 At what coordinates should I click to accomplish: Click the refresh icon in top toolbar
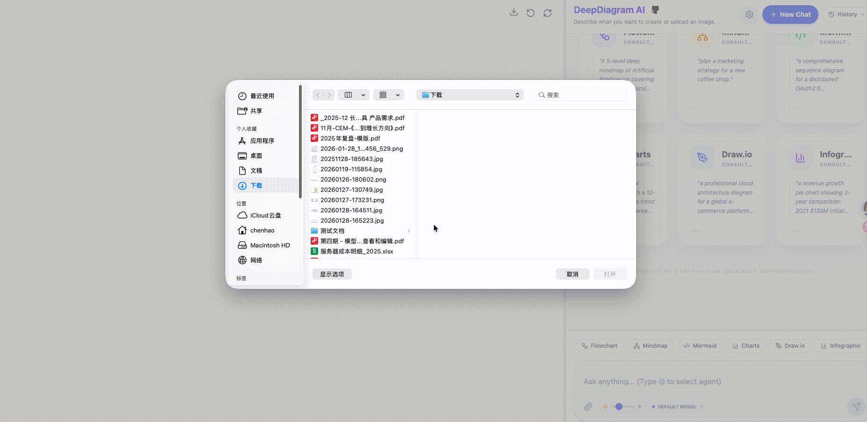pyautogui.click(x=547, y=13)
